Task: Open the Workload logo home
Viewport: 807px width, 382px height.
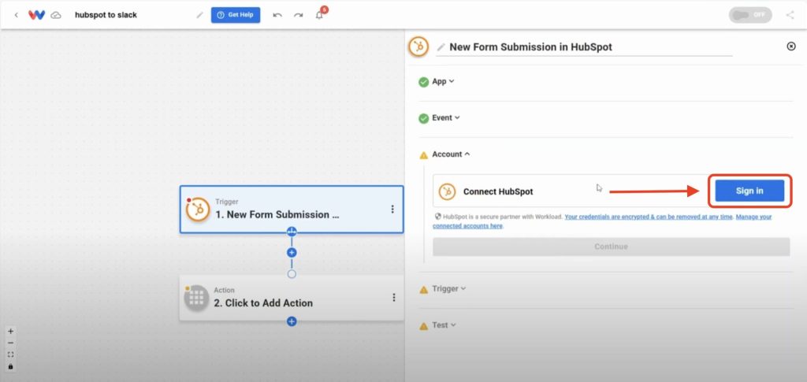Action: (x=36, y=16)
